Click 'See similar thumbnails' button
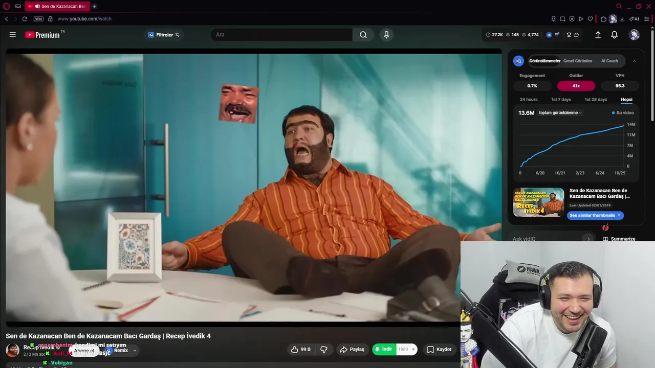Viewport: 655px width, 368px height. click(x=596, y=215)
